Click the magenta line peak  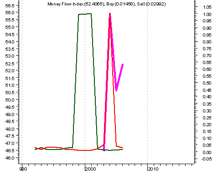click(110, 15)
